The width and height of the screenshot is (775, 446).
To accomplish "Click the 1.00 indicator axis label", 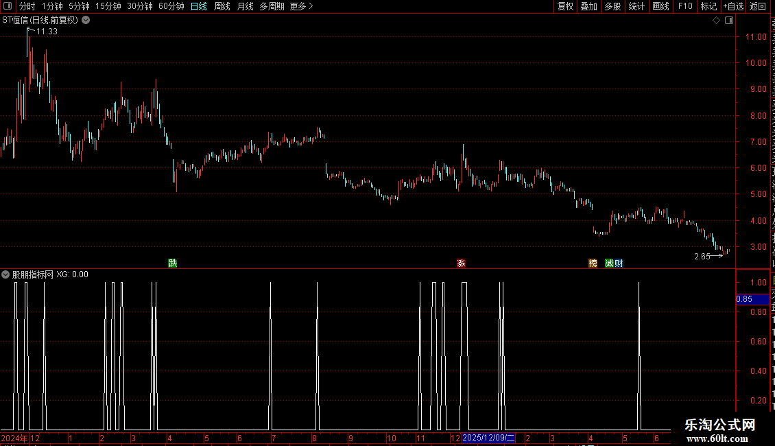I will [758, 282].
